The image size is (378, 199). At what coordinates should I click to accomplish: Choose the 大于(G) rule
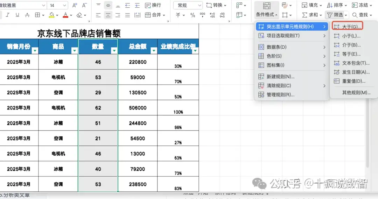click(348, 27)
